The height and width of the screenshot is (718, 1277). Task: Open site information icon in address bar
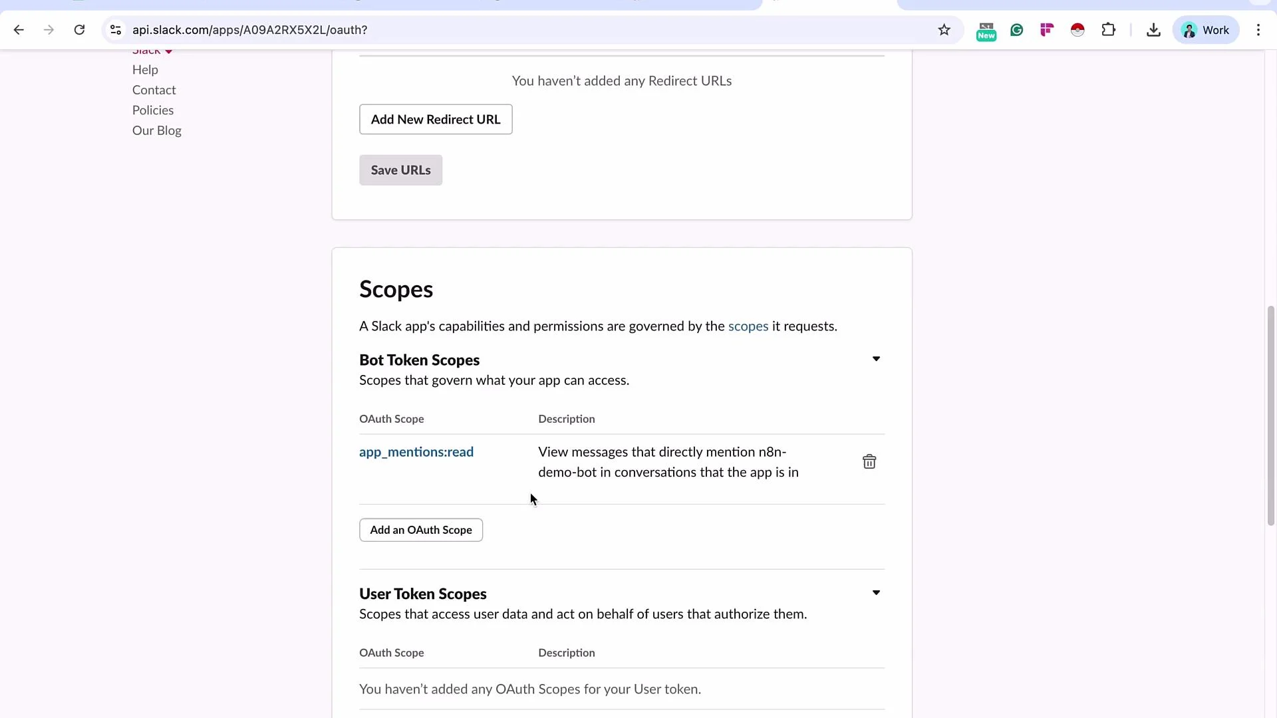pyautogui.click(x=116, y=30)
